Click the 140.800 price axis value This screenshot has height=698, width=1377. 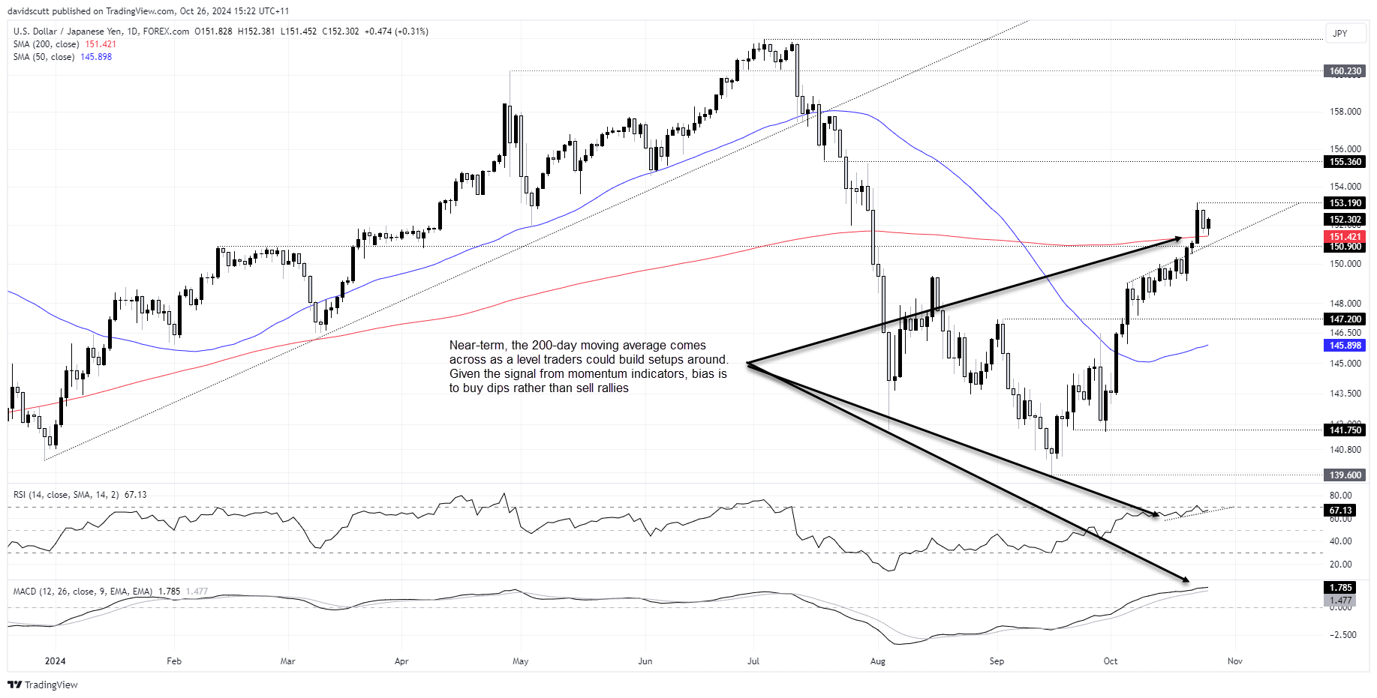[1345, 450]
